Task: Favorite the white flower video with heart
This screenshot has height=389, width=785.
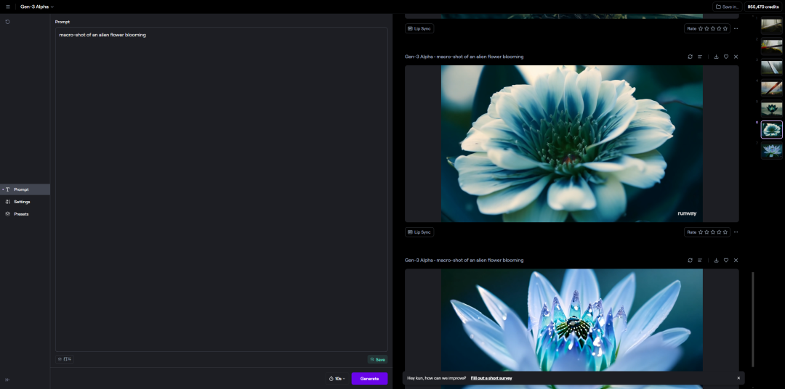Action: (725, 57)
